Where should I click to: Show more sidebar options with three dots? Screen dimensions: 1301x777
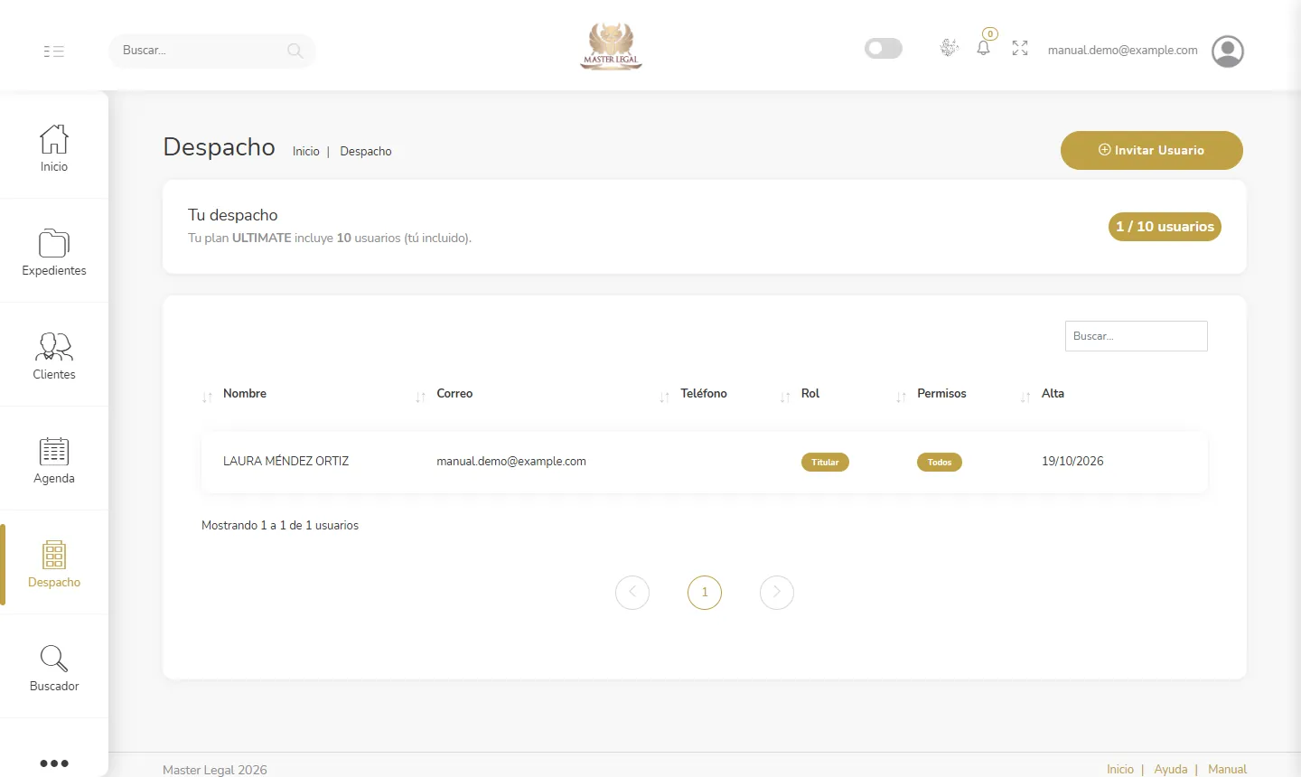click(54, 763)
